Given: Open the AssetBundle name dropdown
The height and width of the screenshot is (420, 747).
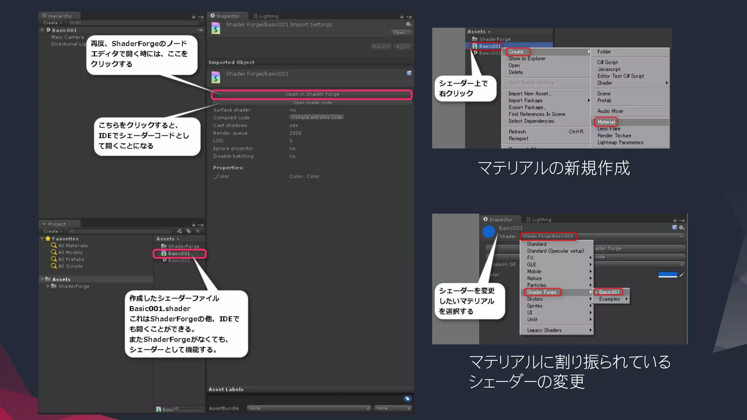Looking at the screenshot, I should tap(309, 408).
